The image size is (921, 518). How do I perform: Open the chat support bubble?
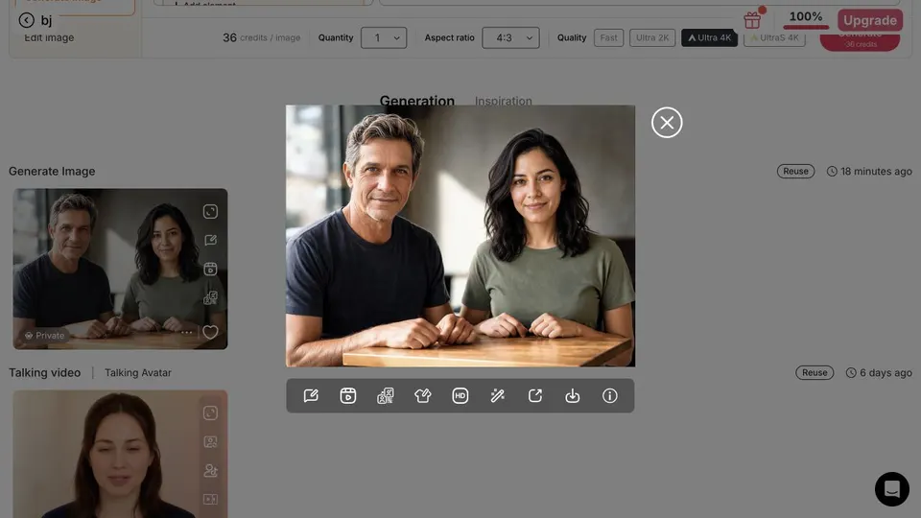891,488
